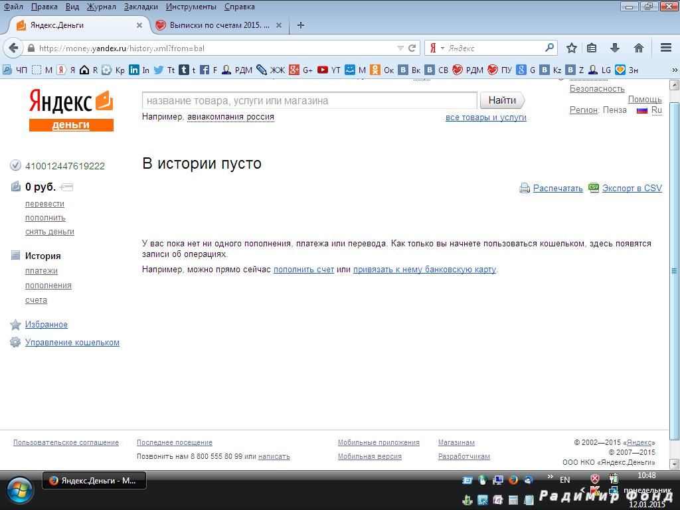
Task: Open the Google+ bookmark labeled G+
Action: [x=301, y=70]
